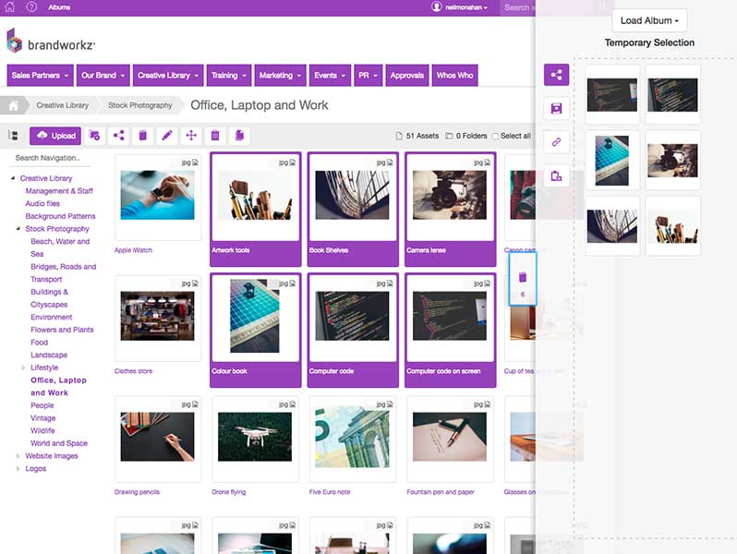Open the Approvals menu item
Screen dimensions: 737x554
406,76
